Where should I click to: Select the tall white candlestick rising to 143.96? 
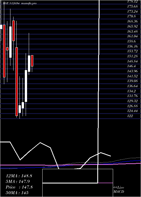tap(26, 86)
